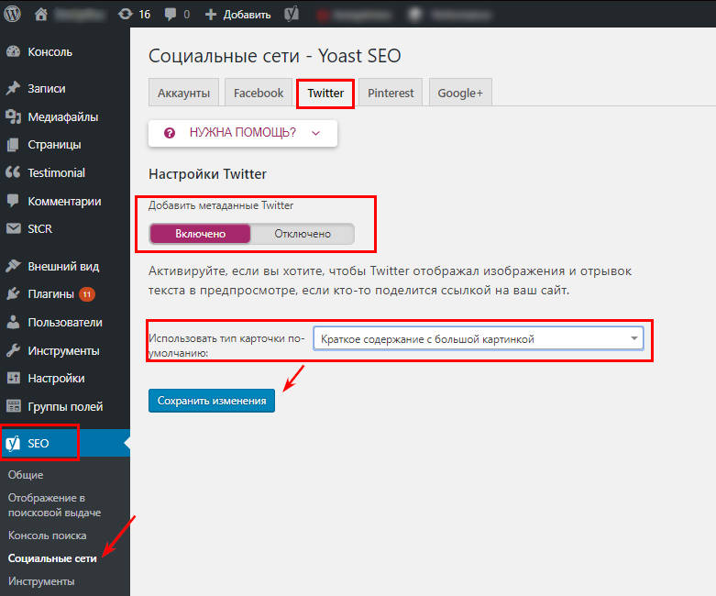Click the Yoast SEO sidebar icon

[13, 443]
